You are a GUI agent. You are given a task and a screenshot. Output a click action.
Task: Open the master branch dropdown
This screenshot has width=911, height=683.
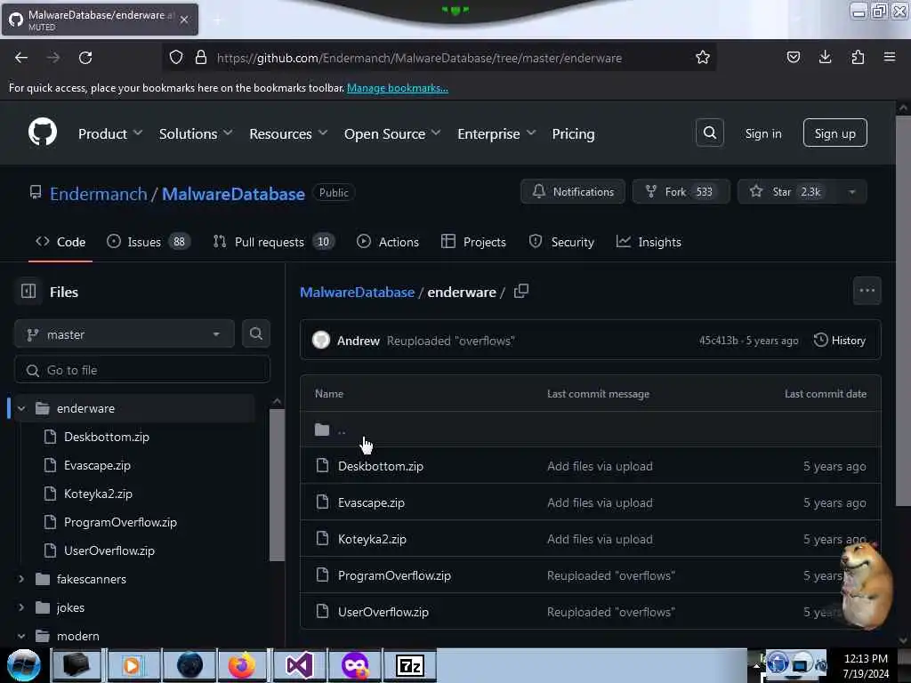[125, 334]
